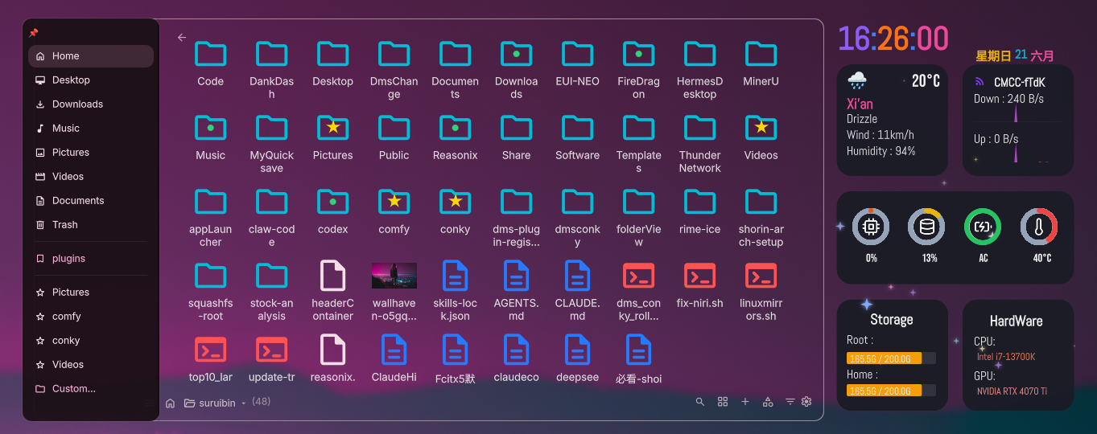Open file manager settings gear
The width and height of the screenshot is (1097, 434).
click(806, 402)
